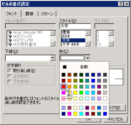Select HGPゴシックM in font list
The image size is (131, 125).
coord(29,40)
